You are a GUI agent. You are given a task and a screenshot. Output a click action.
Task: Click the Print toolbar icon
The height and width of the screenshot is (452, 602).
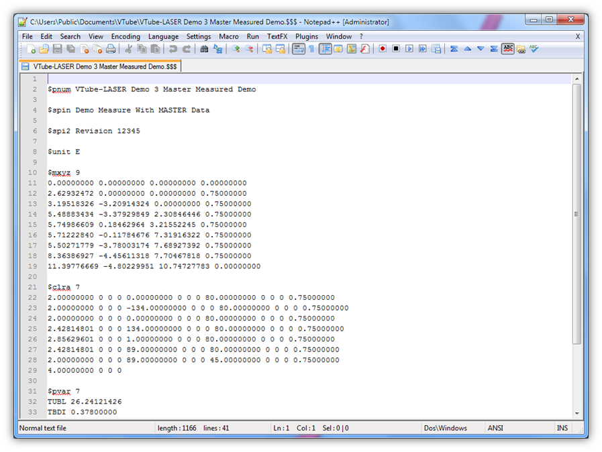click(111, 49)
